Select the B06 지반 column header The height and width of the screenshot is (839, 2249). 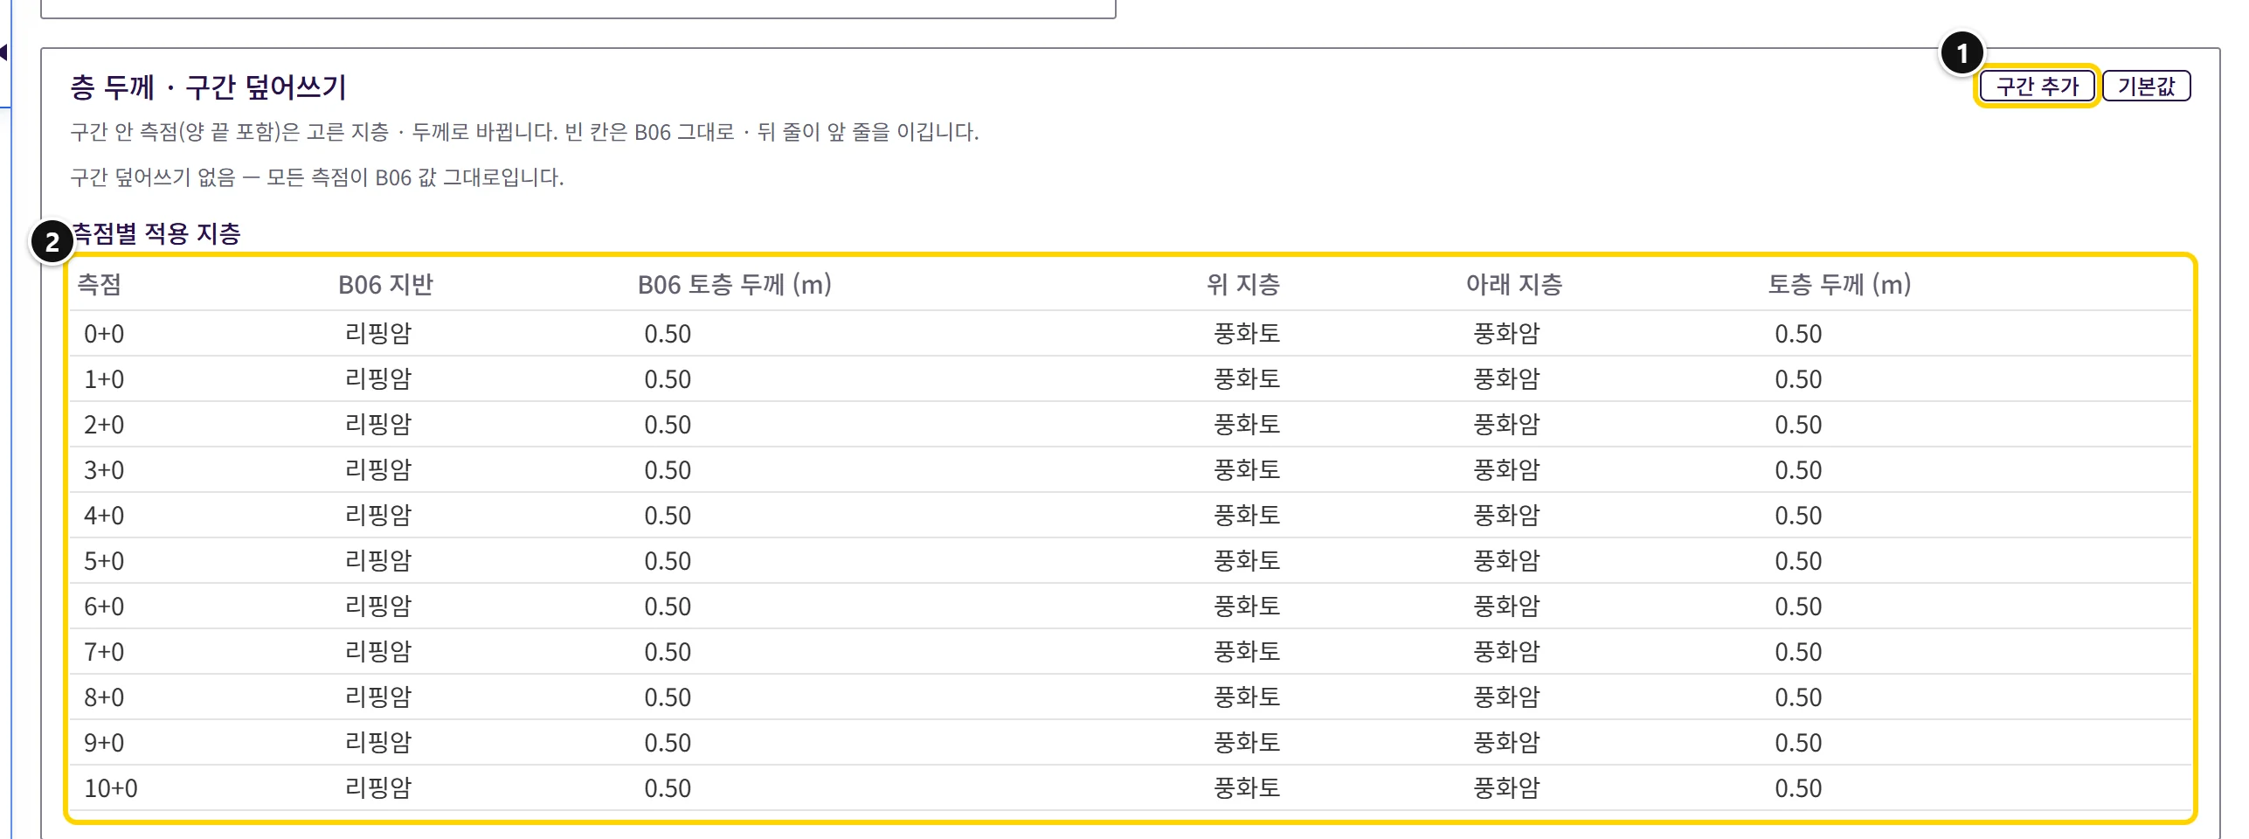pos(385,284)
